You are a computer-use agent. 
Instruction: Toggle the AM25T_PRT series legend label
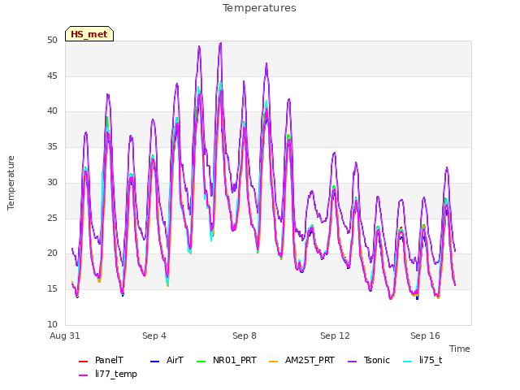point(310,360)
